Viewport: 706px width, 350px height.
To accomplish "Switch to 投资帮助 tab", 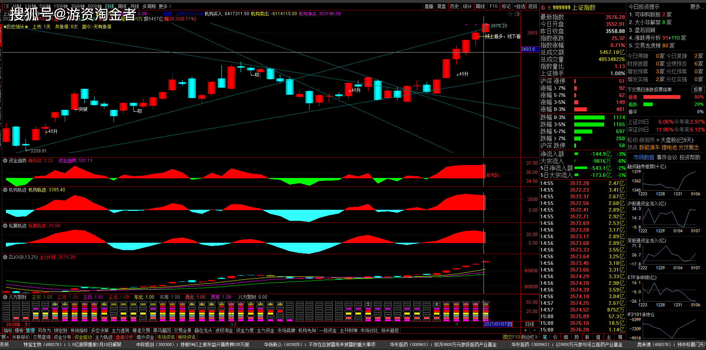I will [690, 157].
